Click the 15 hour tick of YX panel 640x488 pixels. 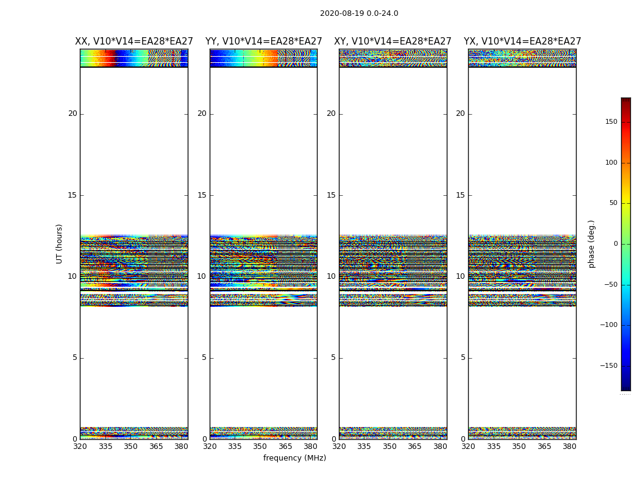pos(461,195)
